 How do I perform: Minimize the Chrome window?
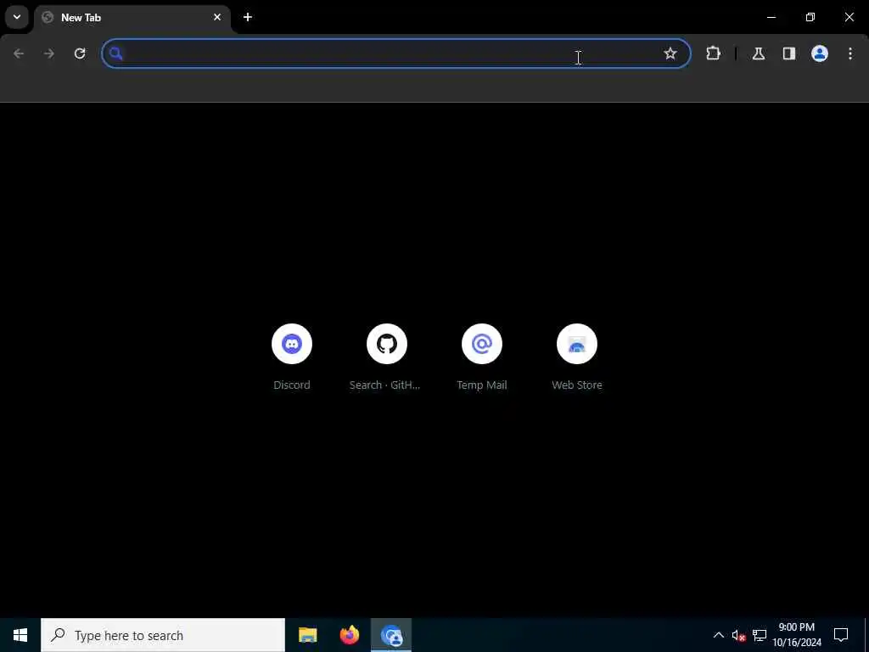771,17
